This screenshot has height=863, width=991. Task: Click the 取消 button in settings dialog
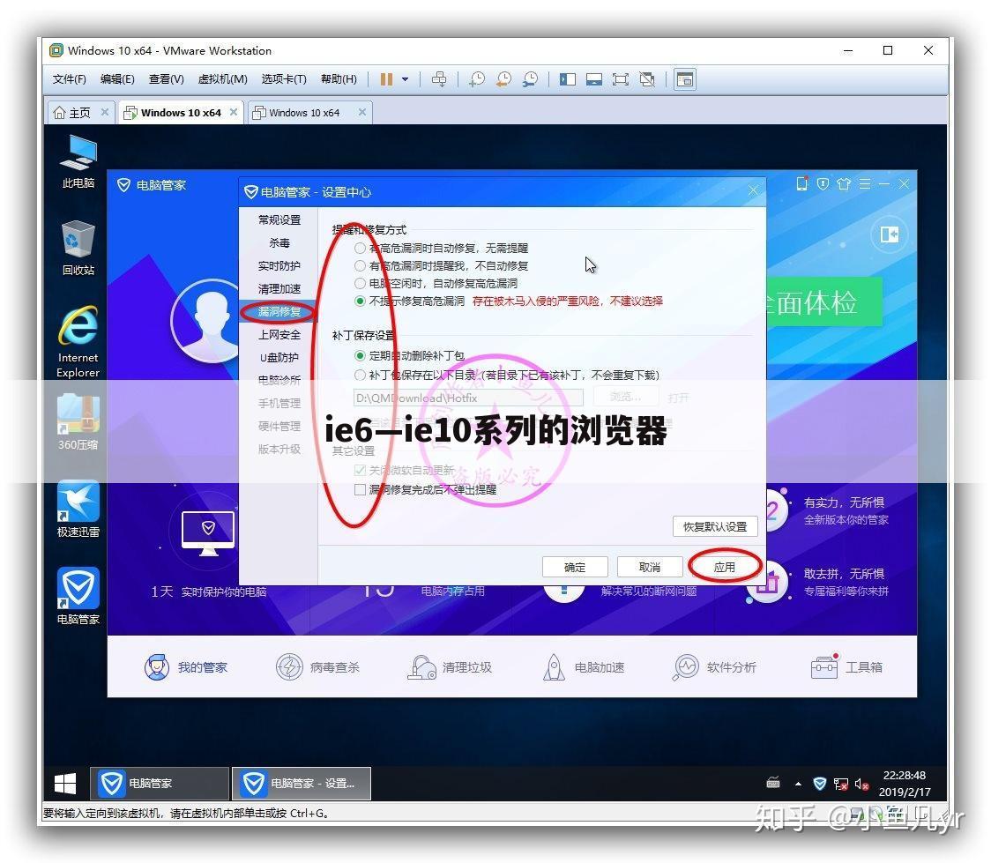pyautogui.click(x=649, y=568)
